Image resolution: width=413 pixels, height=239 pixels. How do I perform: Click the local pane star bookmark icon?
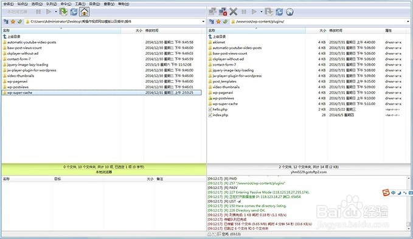click(13, 21)
